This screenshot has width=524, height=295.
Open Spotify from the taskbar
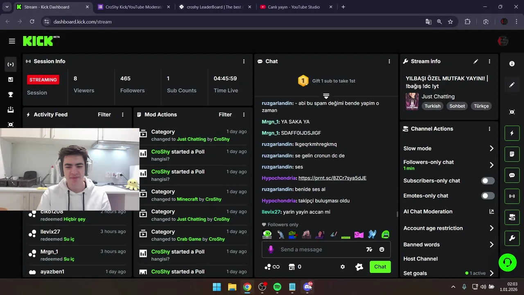click(277, 287)
